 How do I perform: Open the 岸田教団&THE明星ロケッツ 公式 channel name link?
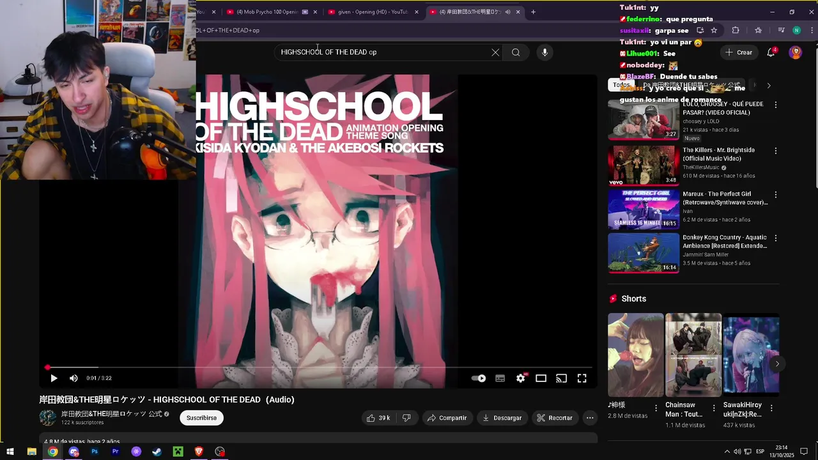click(x=111, y=414)
